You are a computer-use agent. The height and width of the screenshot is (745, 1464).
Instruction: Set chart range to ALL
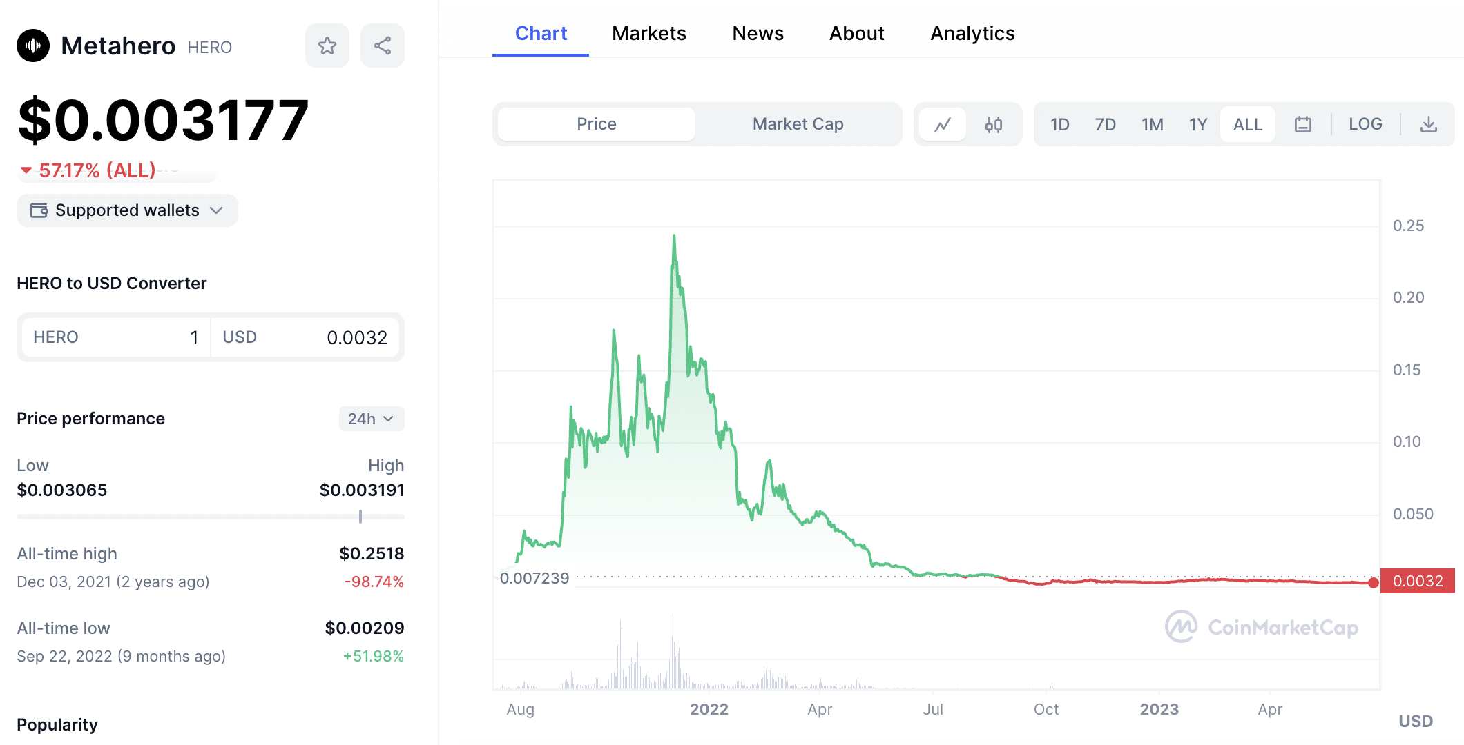pos(1248,124)
